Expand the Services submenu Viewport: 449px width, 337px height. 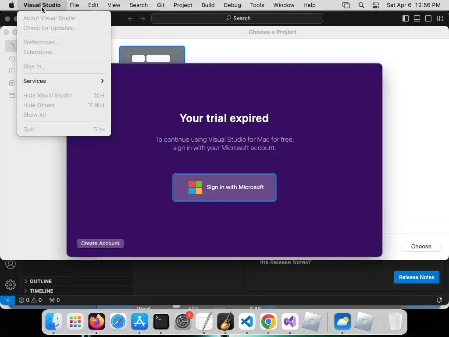pyautogui.click(x=64, y=81)
